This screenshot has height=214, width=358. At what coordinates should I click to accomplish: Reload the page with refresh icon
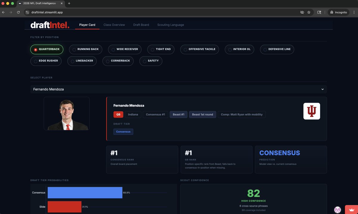click(x=18, y=12)
